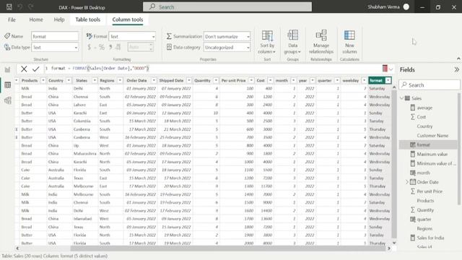Click the Fields pane Search box
Viewport: 462px width, 260px height.
429,85
